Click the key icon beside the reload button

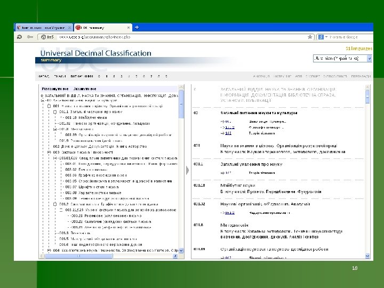(x=30, y=37)
